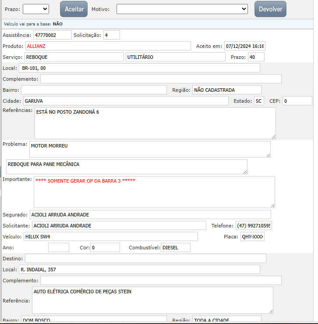Click the UTILITÁRIO service type field
The height and width of the screenshot is (324, 318).
pyautogui.click(x=175, y=57)
